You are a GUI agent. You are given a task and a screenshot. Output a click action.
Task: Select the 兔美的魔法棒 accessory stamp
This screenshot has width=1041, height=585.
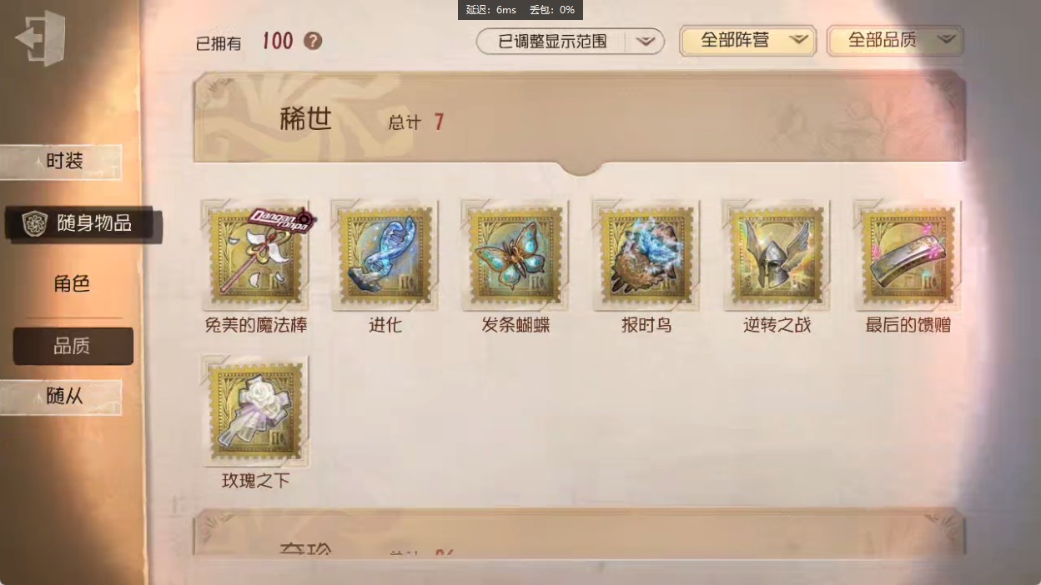(256, 255)
